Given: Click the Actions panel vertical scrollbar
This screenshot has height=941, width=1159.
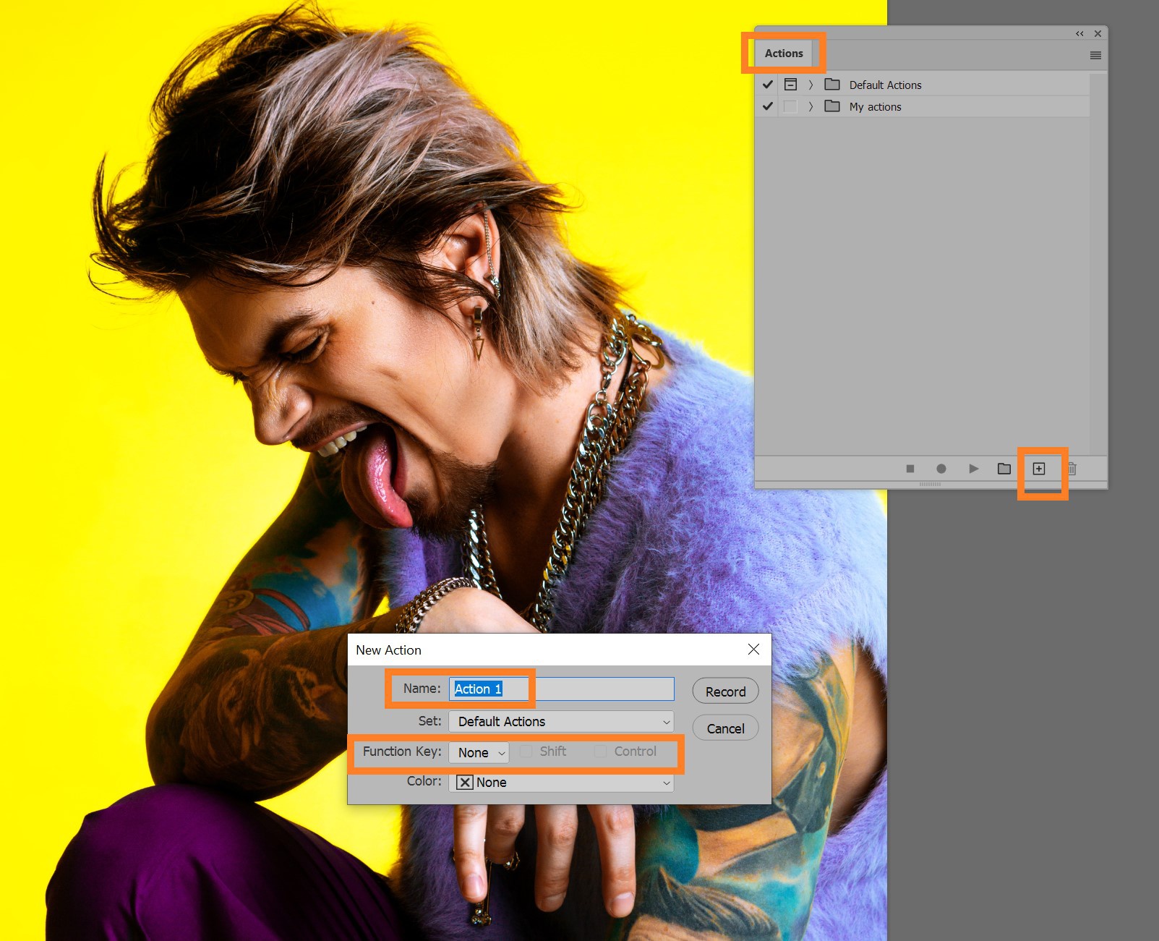Looking at the screenshot, I should (1098, 263).
